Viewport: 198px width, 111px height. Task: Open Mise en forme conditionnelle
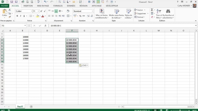[x=102, y=14]
